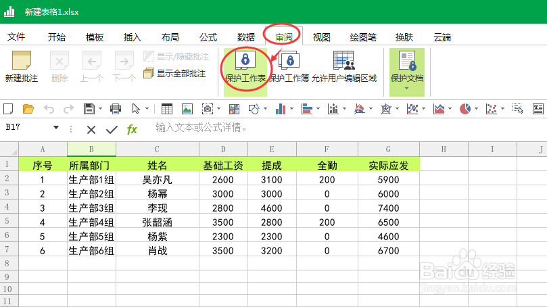The image size is (547, 307).
Task: Click the save floppy disk icon
Action: pyautogui.click(x=89, y=109)
